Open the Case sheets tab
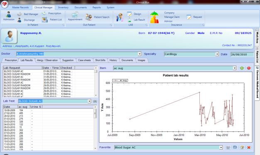Screen dimensions: 260x155 point(84,60)
